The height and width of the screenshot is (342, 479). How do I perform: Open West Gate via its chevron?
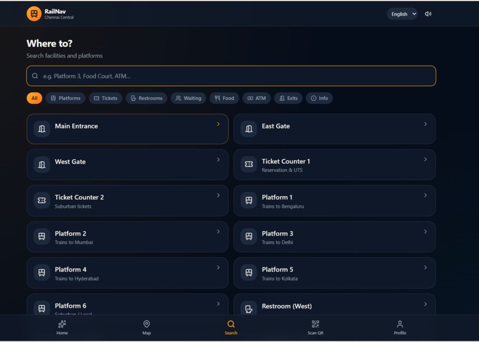[218, 160]
